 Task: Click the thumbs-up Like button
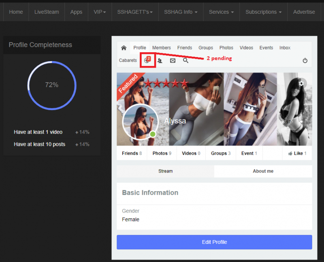pyautogui.click(x=297, y=153)
